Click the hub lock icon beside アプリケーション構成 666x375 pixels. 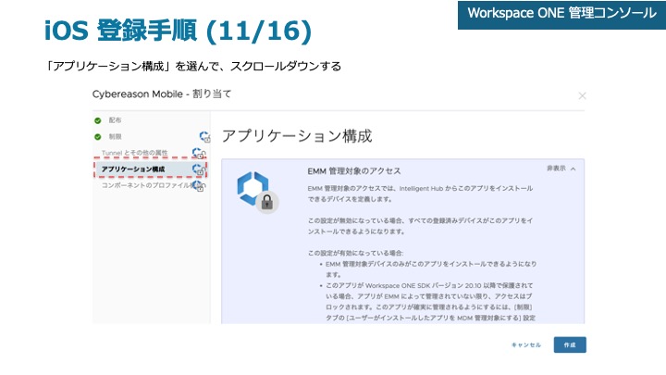click(x=199, y=169)
